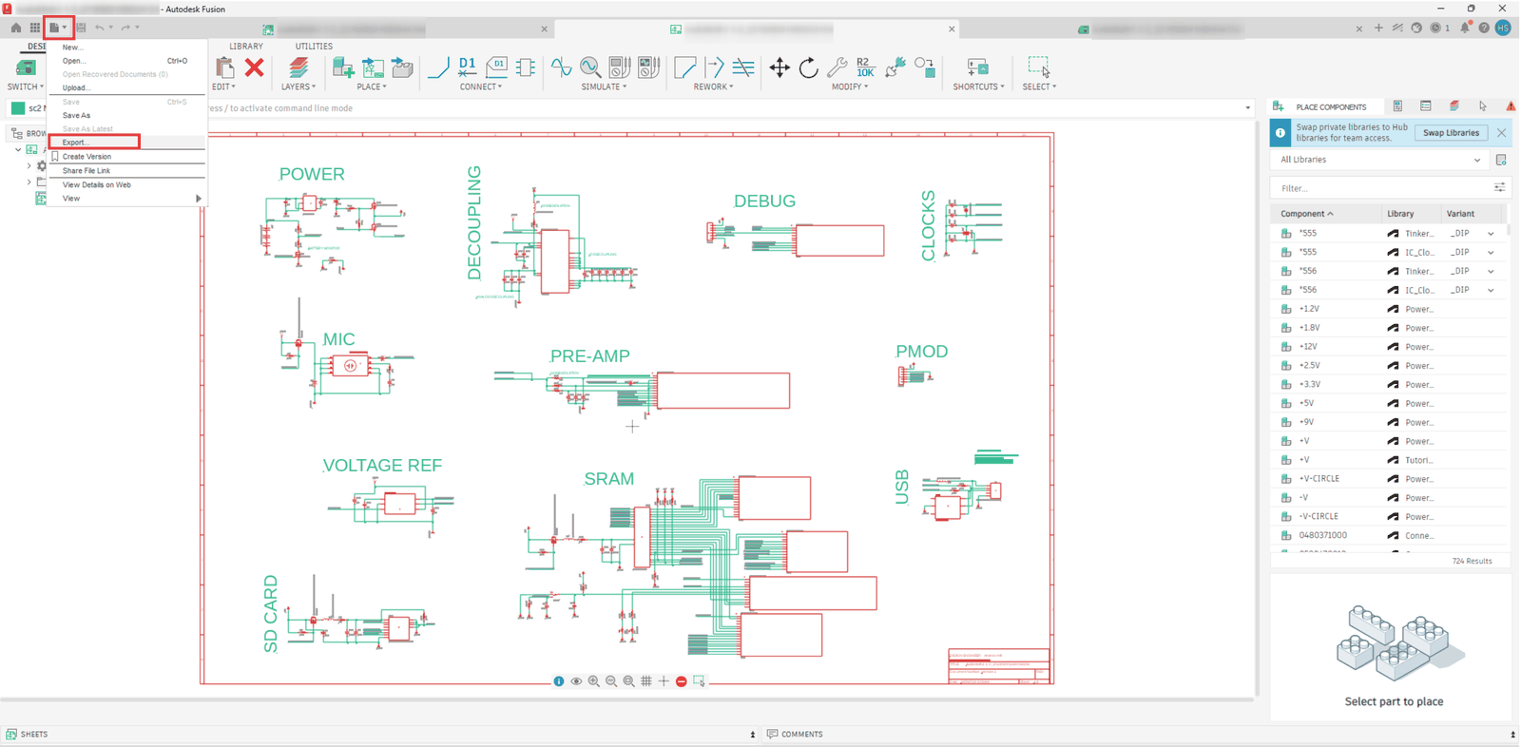This screenshot has height=747, width=1521.
Task: Click the Swap Libraries button
Action: pyautogui.click(x=1451, y=133)
